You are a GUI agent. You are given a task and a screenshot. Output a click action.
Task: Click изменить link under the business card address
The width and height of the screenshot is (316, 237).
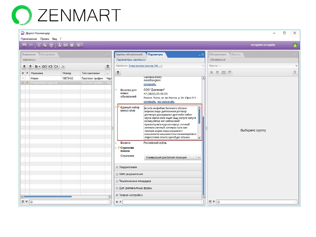[150, 102]
